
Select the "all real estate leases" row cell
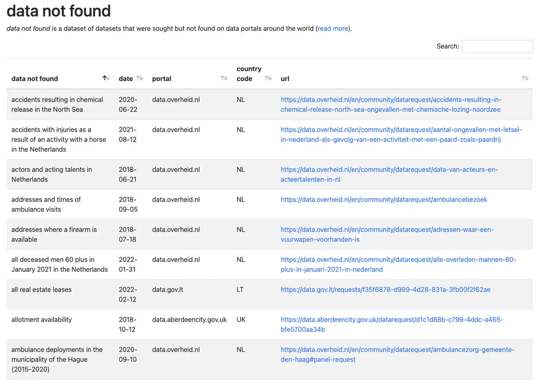[x=41, y=290]
